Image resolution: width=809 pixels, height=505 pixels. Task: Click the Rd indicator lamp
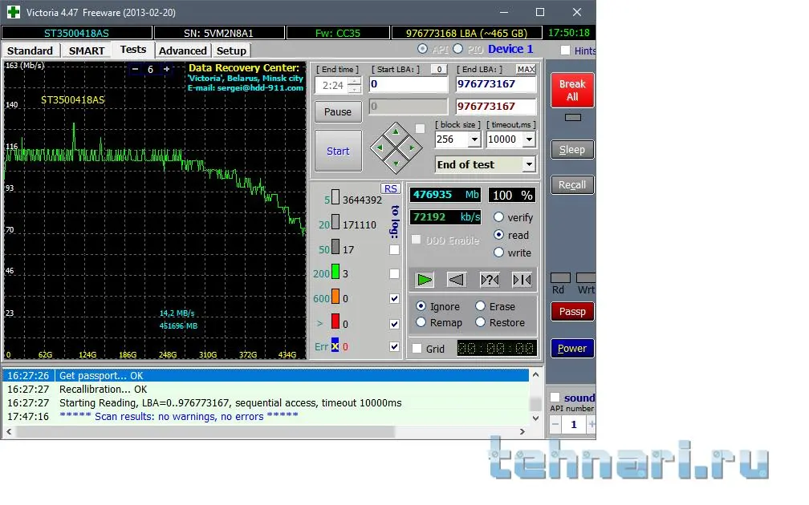point(560,278)
